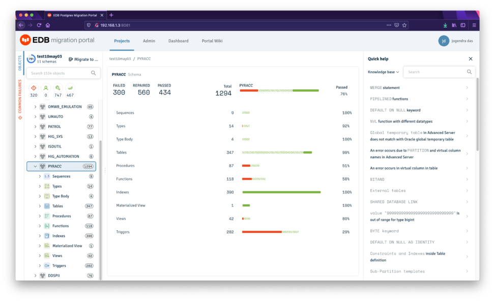
Task: Open the DEFAULT ON NULL keyword article
Action: pos(419,110)
